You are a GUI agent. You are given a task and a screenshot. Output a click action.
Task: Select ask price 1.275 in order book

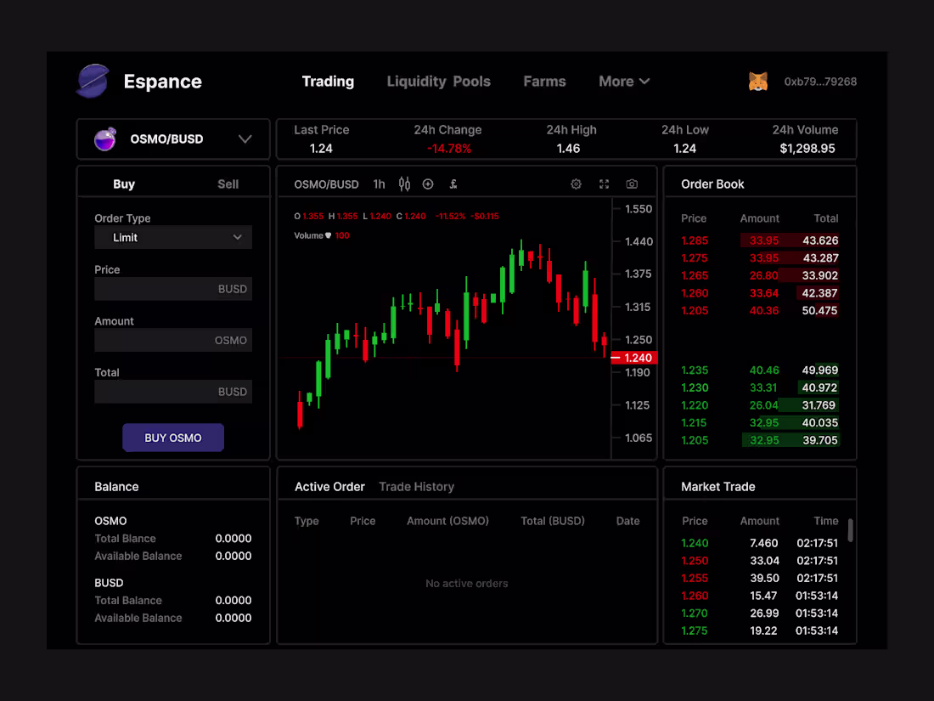pyautogui.click(x=695, y=258)
